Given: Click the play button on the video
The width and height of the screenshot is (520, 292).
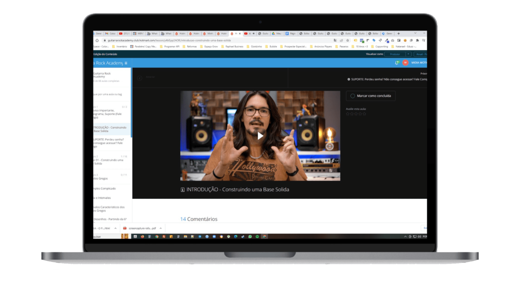Looking at the screenshot, I should click(x=260, y=135).
